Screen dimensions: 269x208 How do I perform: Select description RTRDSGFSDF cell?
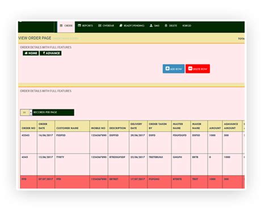click(x=119, y=164)
